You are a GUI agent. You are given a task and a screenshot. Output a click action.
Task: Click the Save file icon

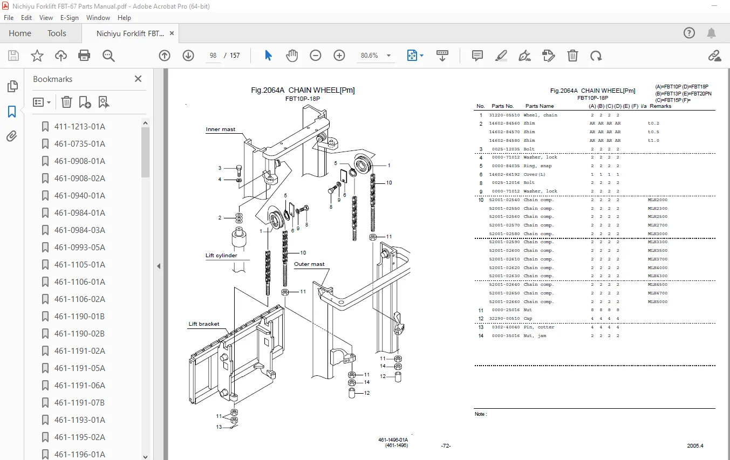pyautogui.click(x=13, y=56)
